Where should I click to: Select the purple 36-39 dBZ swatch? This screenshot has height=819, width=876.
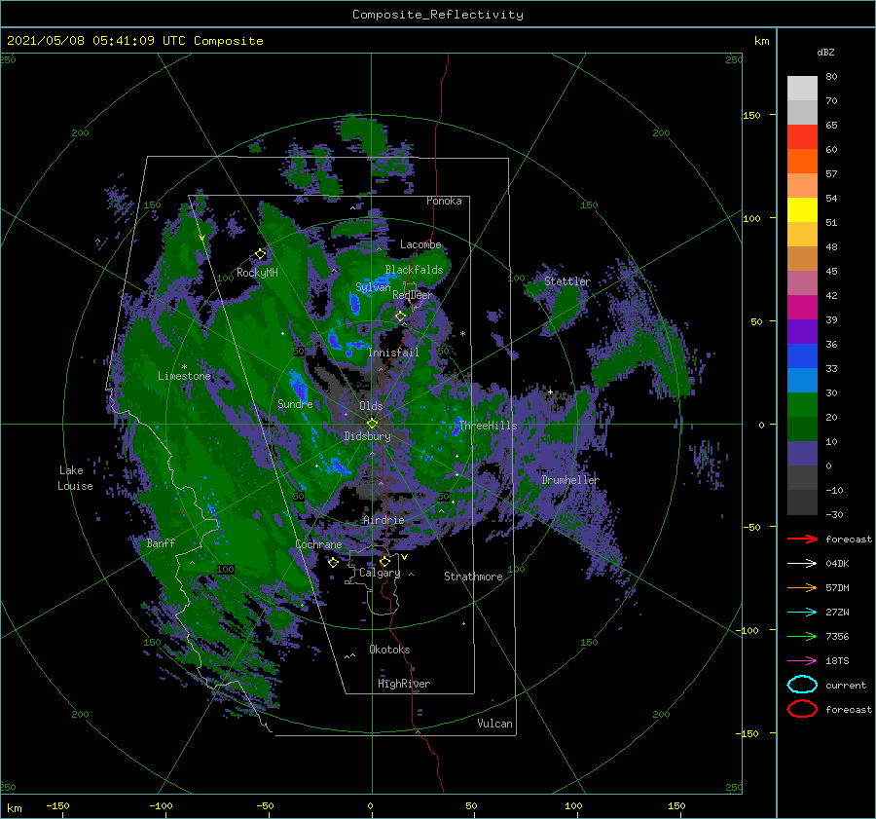(802, 331)
